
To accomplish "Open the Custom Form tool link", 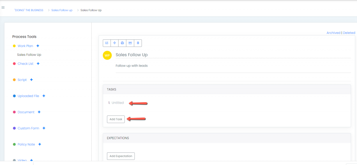I will pos(28,128).
